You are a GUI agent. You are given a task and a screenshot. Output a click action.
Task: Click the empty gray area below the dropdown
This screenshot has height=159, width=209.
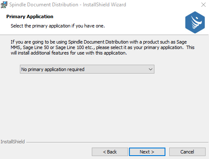click(x=104, y=106)
